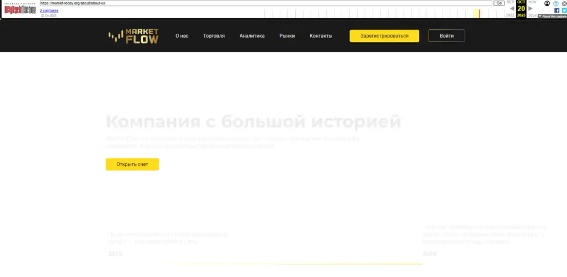567x277 pixels.
Task: Open the О нас menu item
Action: coord(182,36)
